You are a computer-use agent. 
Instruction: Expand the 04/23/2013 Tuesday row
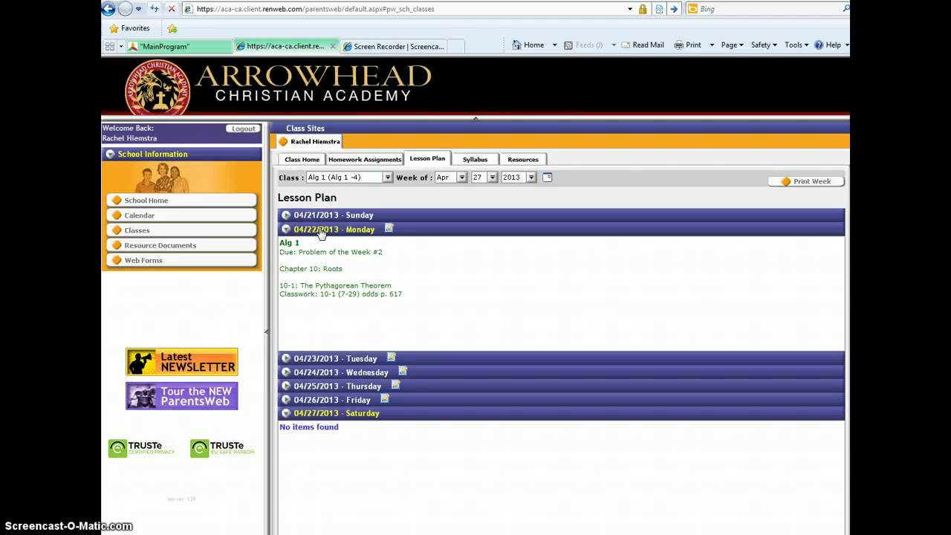(286, 358)
